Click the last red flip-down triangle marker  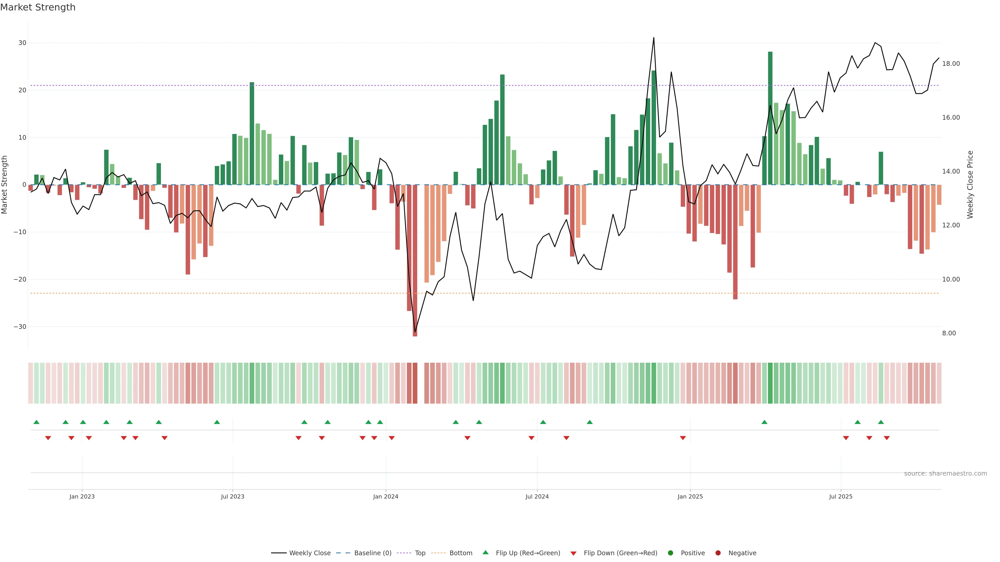[887, 438]
